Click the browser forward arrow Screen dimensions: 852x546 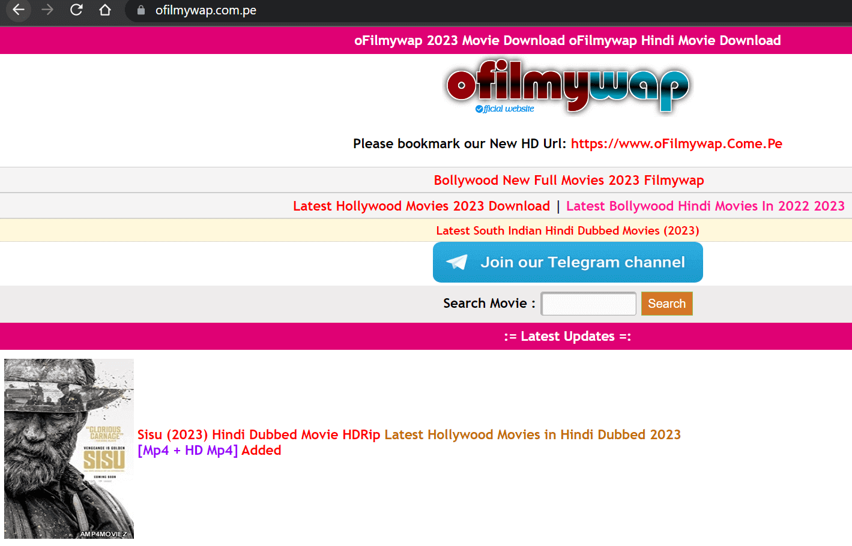click(47, 10)
